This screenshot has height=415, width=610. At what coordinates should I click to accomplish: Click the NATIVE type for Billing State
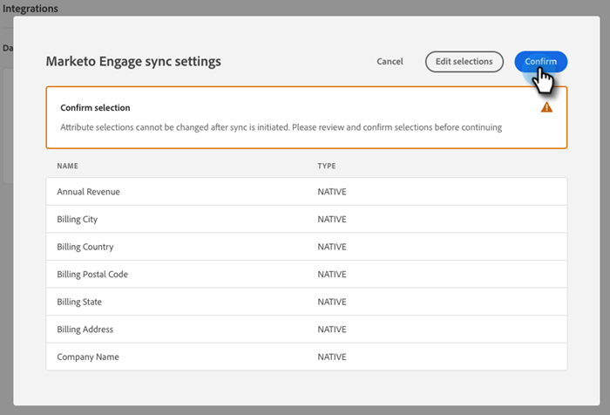tap(332, 302)
